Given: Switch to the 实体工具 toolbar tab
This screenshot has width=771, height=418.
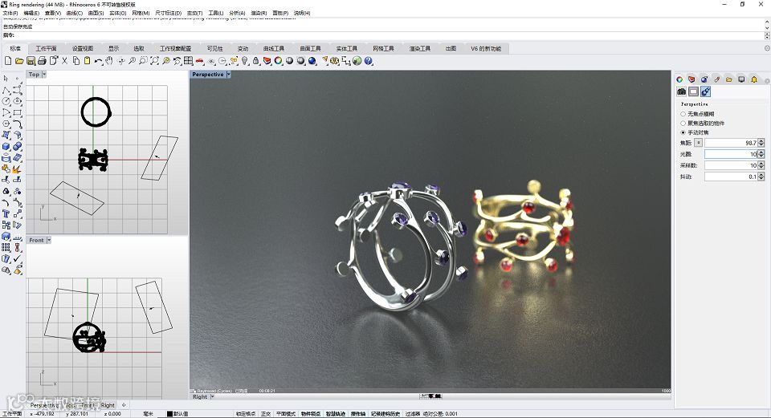Looking at the screenshot, I should tap(347, 49).
